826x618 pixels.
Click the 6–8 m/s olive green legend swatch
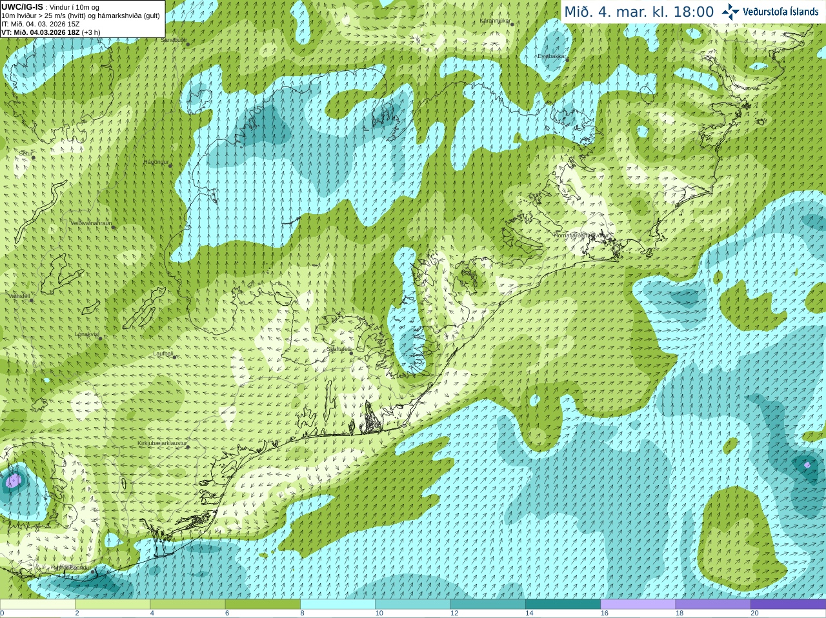tap(263, 604)
